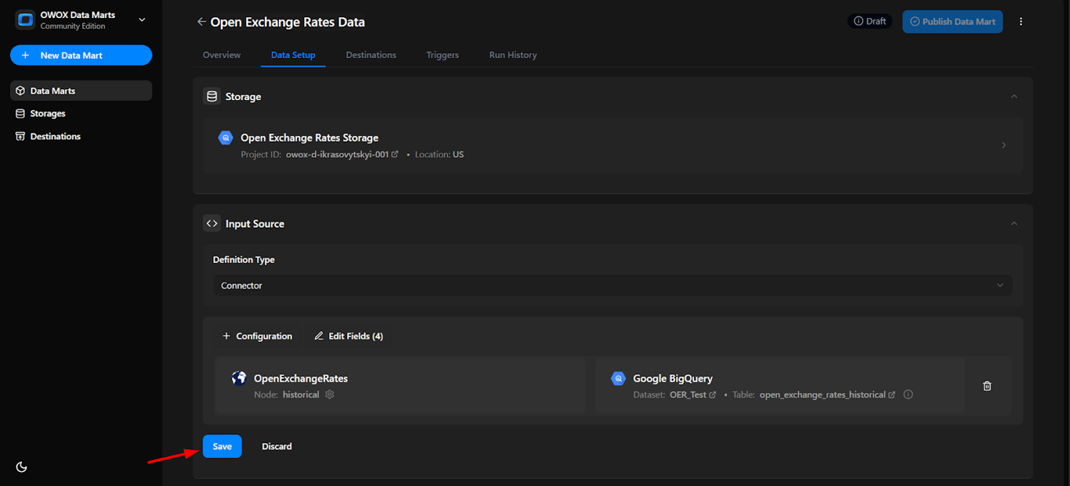Toggle dark mode with the moon icon
Screen dimensions: 1070x486
(x=21, y=467)
